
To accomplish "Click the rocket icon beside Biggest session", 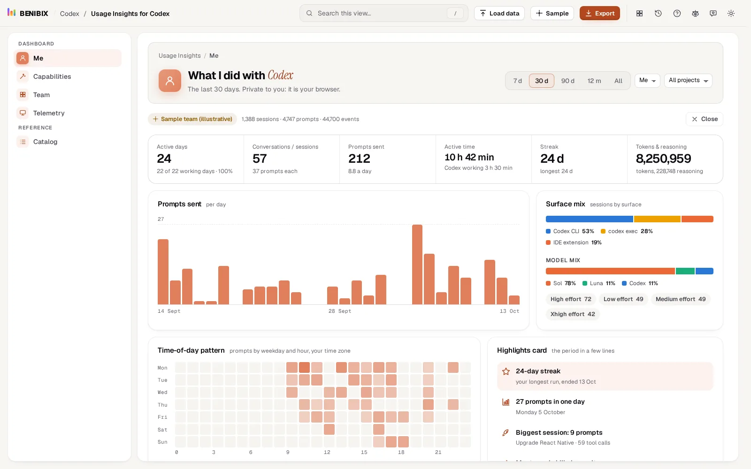I will 506,433.
